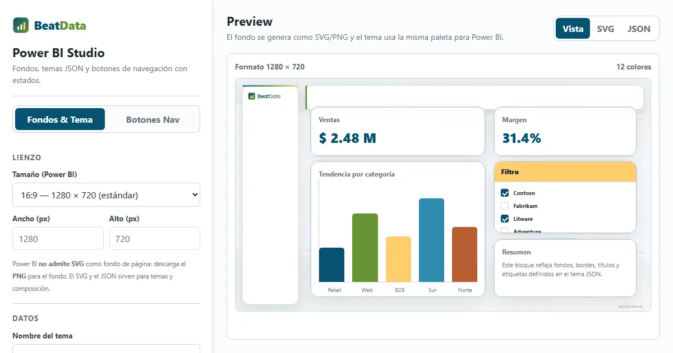Select the Vista preview mode
Viewport: 673px width, 353px height.
pyautogui.click(x=573, y=29)
